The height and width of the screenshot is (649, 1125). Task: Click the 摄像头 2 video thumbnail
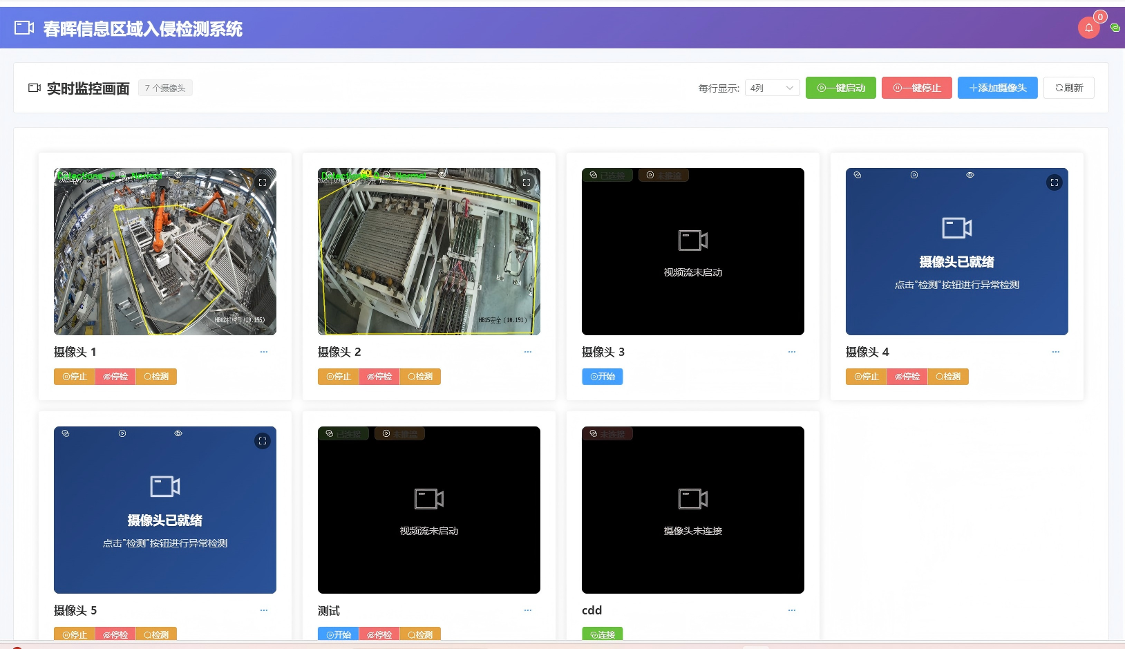coord(428,252)
